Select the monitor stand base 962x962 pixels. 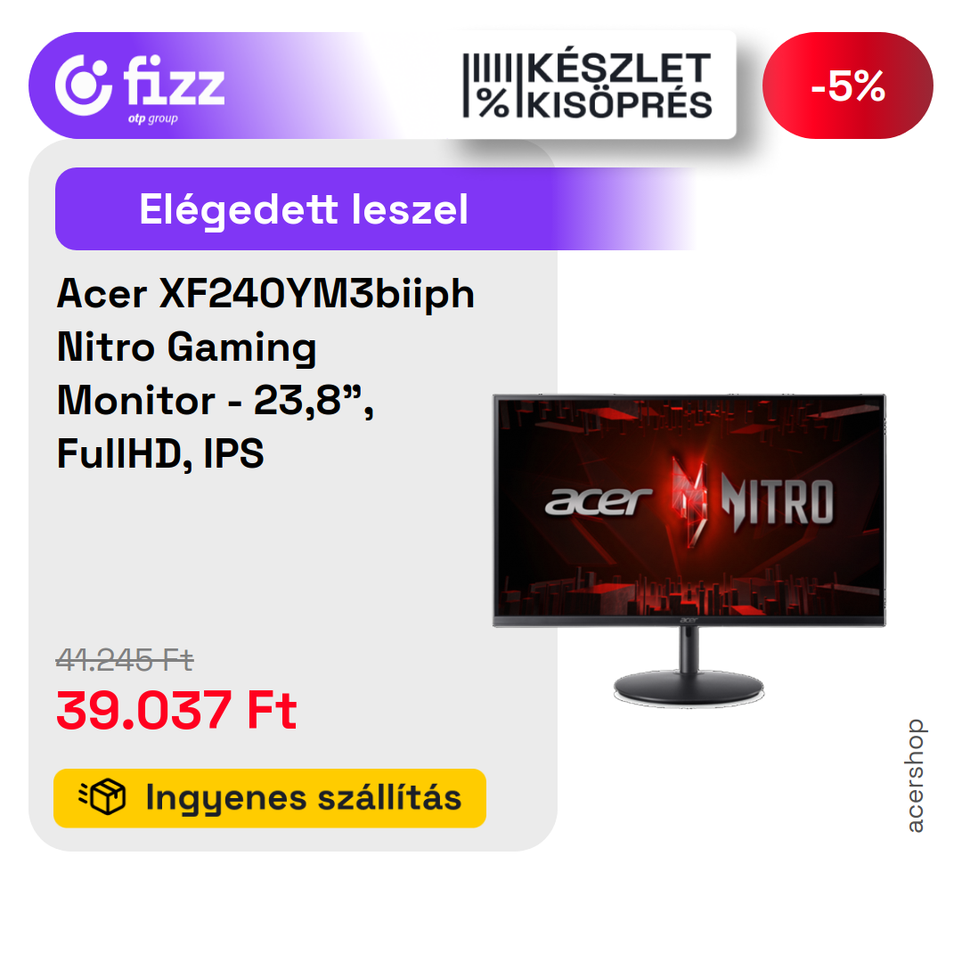(689, 687)
